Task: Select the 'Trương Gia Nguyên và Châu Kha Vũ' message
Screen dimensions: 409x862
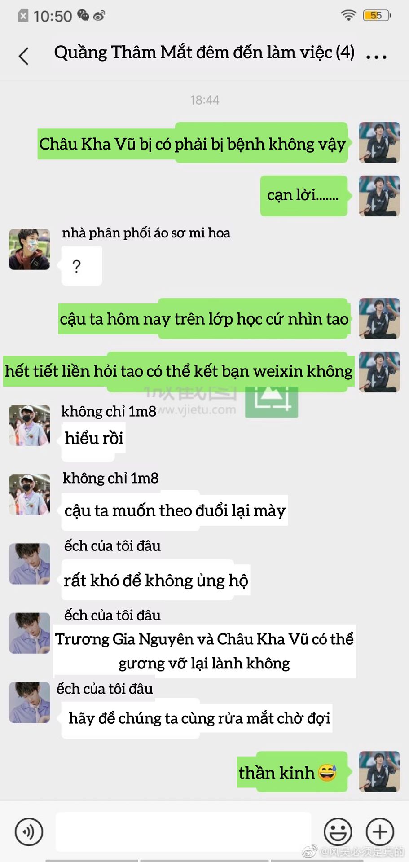Action: (x=205, y=651)
